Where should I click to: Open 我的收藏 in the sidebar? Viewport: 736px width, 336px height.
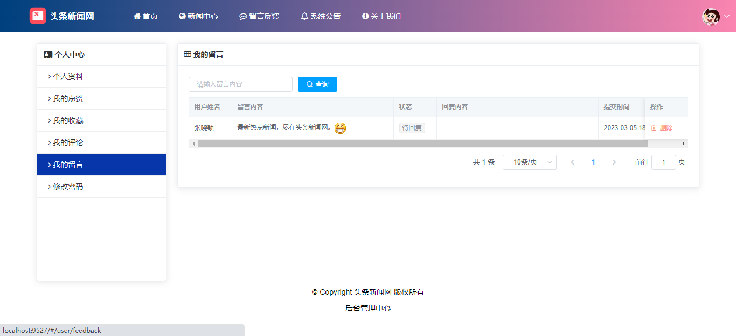tap(68, 121)
